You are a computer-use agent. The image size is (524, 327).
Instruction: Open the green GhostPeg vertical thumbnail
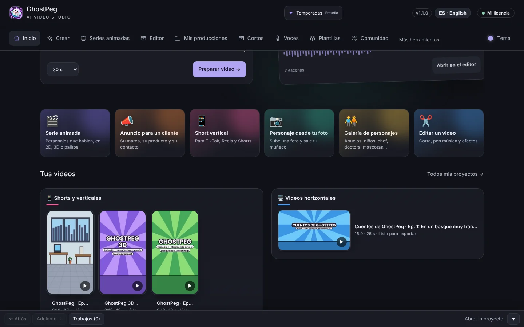pos(175,252)
